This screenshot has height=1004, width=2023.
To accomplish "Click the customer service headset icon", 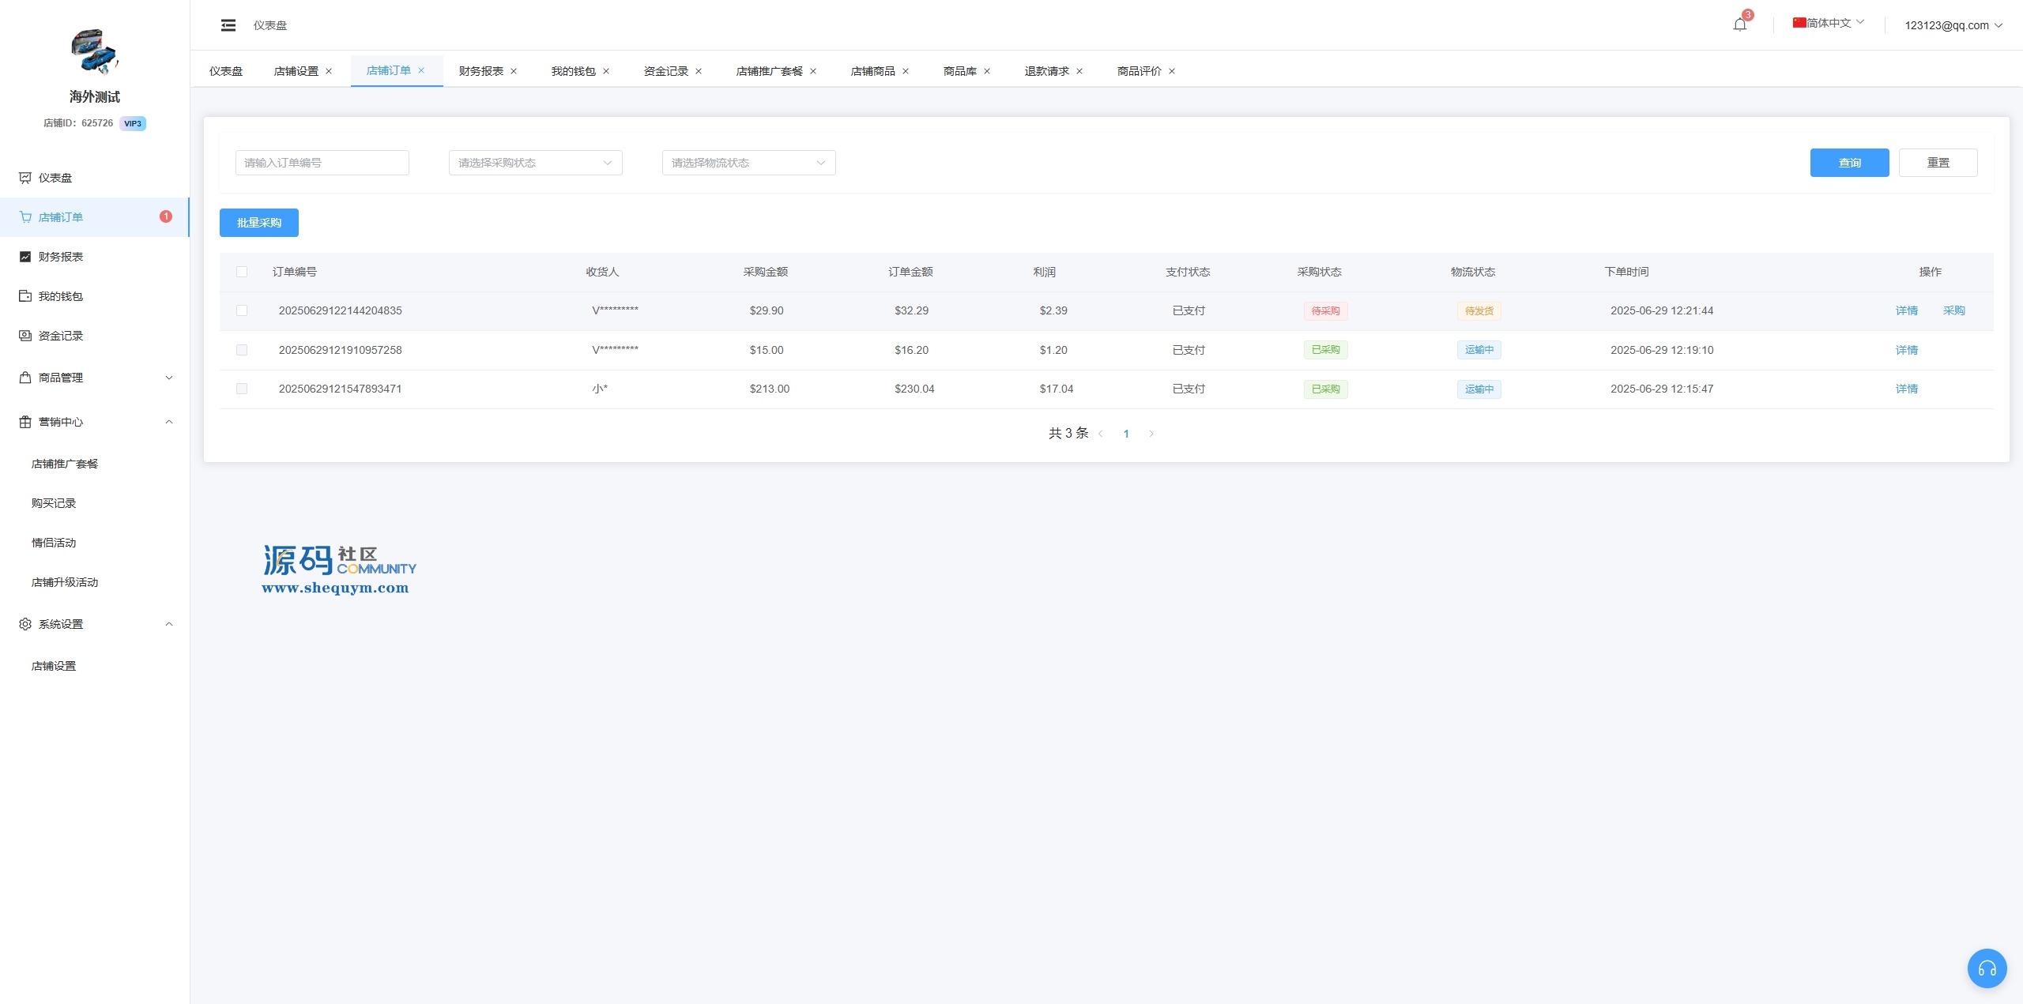I will coord(1987,968).
